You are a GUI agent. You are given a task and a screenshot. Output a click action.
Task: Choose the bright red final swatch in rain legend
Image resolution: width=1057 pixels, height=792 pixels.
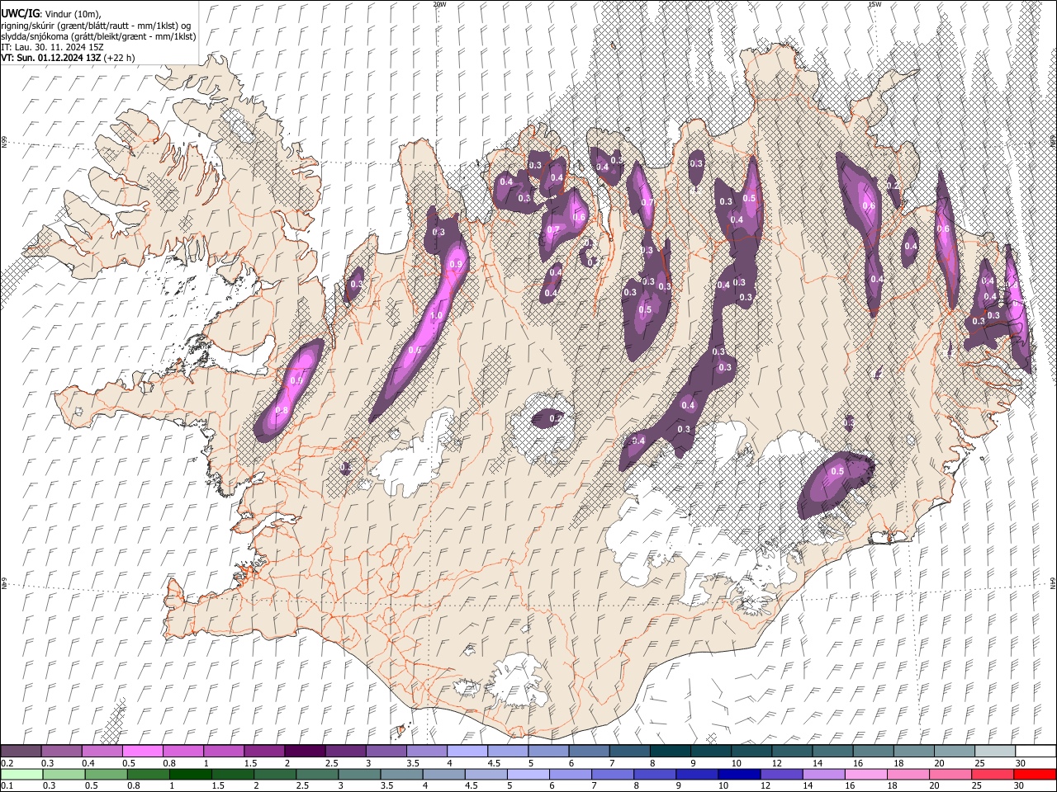tap(1034, 775)
